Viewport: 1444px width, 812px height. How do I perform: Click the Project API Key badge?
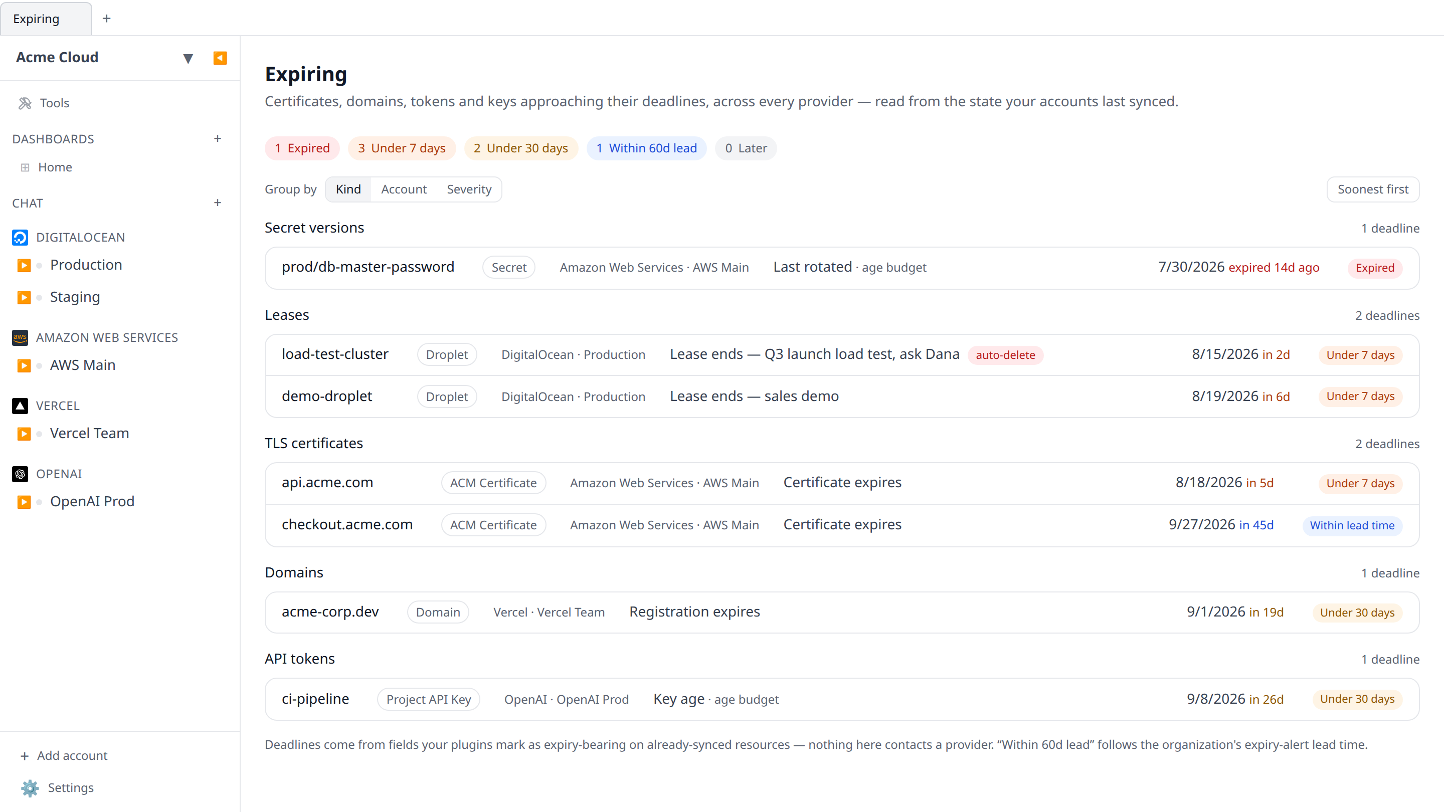pos(429,699)
